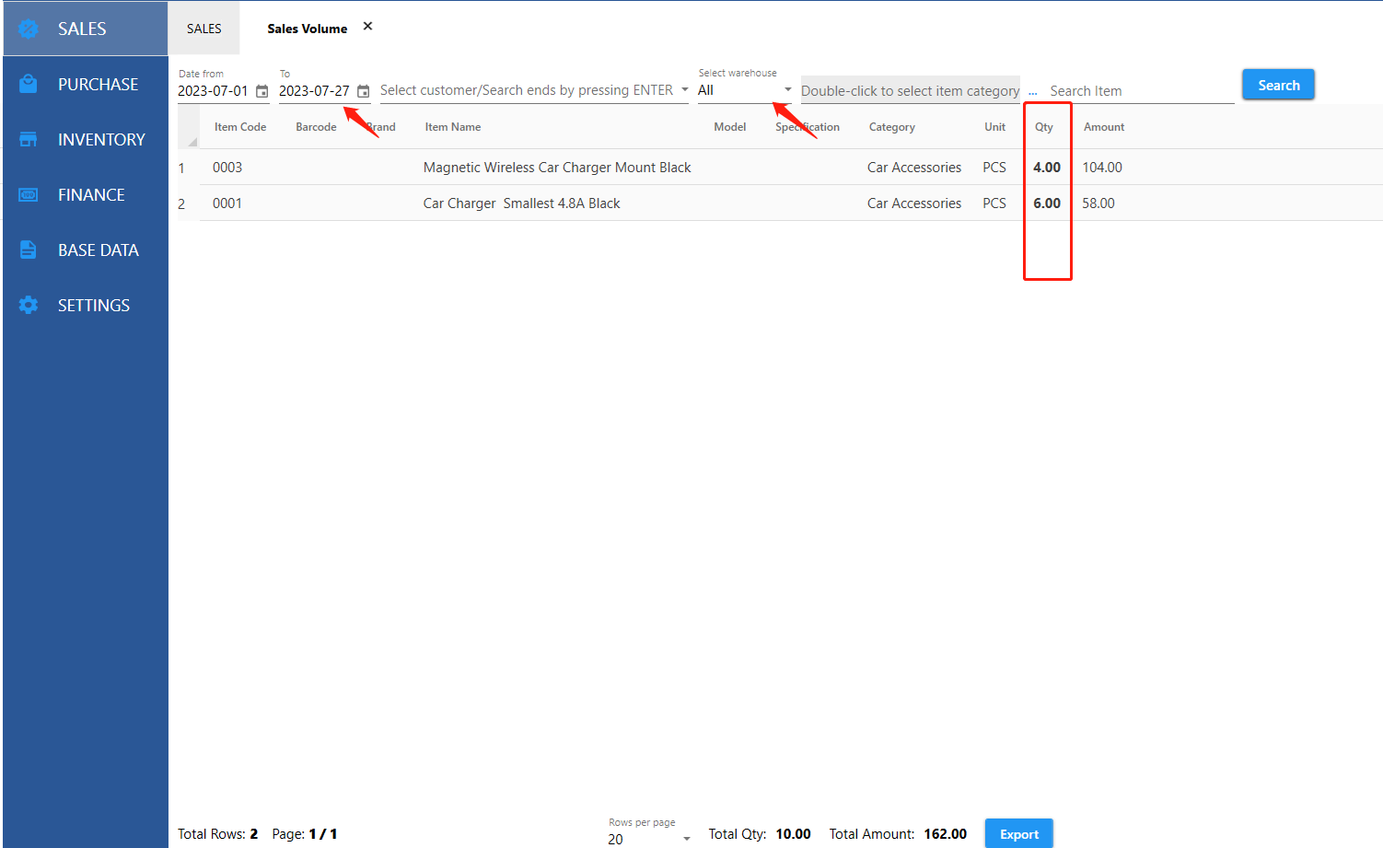
Task: Open the customer selection dropdown arrow
Action: [684, 90]
